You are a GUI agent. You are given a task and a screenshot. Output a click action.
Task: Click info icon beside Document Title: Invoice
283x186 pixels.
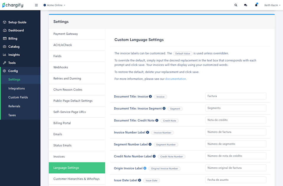[150, 97]
